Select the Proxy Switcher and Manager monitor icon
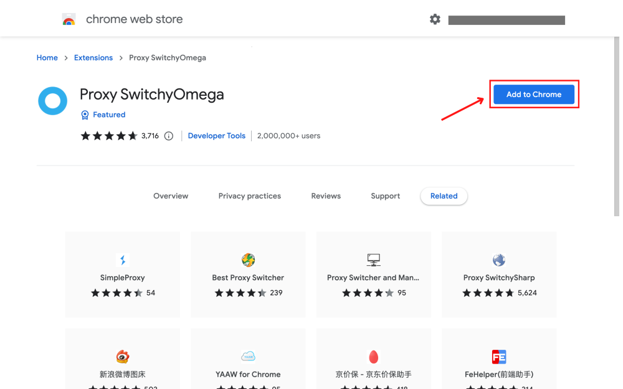 373,260
